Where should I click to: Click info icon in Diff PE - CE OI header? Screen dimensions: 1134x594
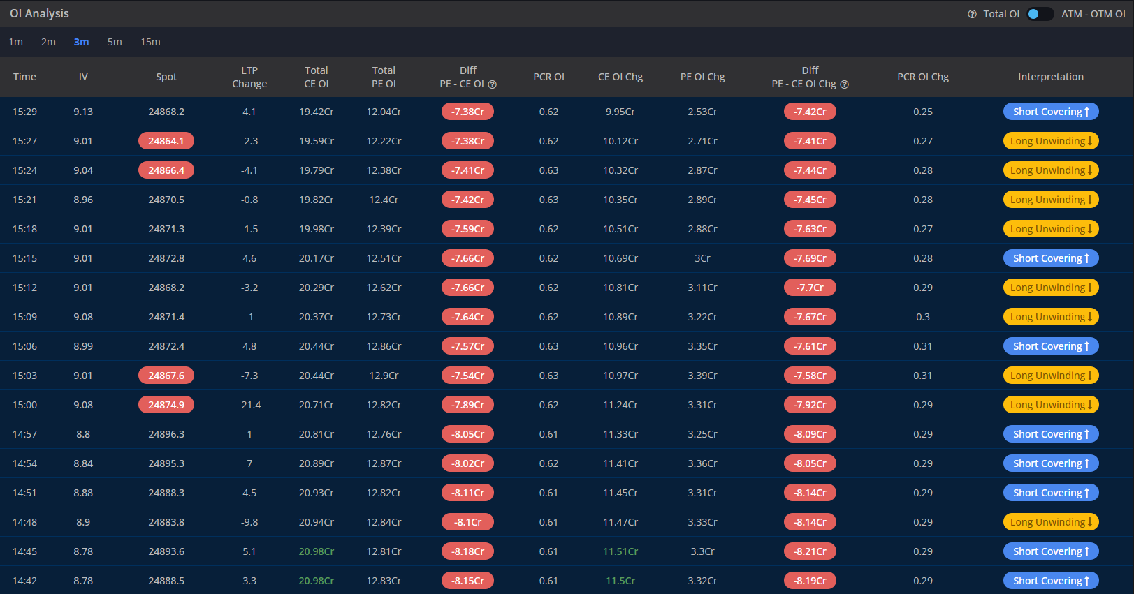492,84
